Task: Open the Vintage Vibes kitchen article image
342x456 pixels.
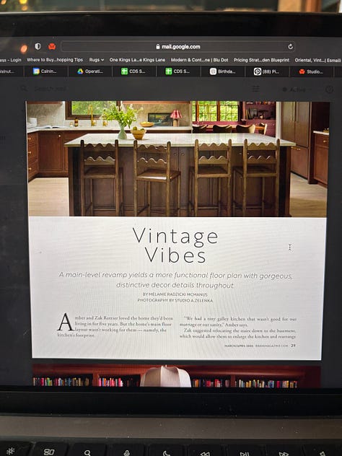Action: pyautogui.click(x=177, y=159)
